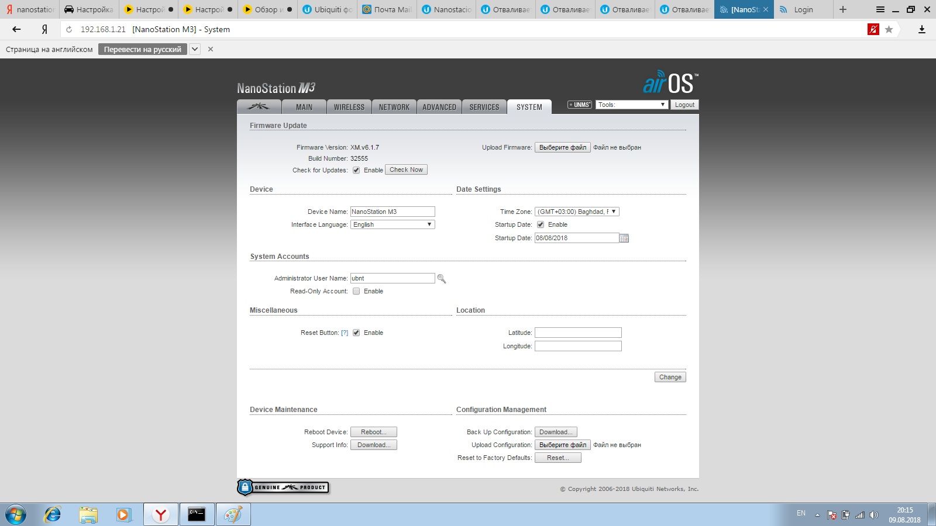Close the active NanoStation tab
Image resolution: width=936 pixels, height=526 pixels.
(x=765, y=9)
